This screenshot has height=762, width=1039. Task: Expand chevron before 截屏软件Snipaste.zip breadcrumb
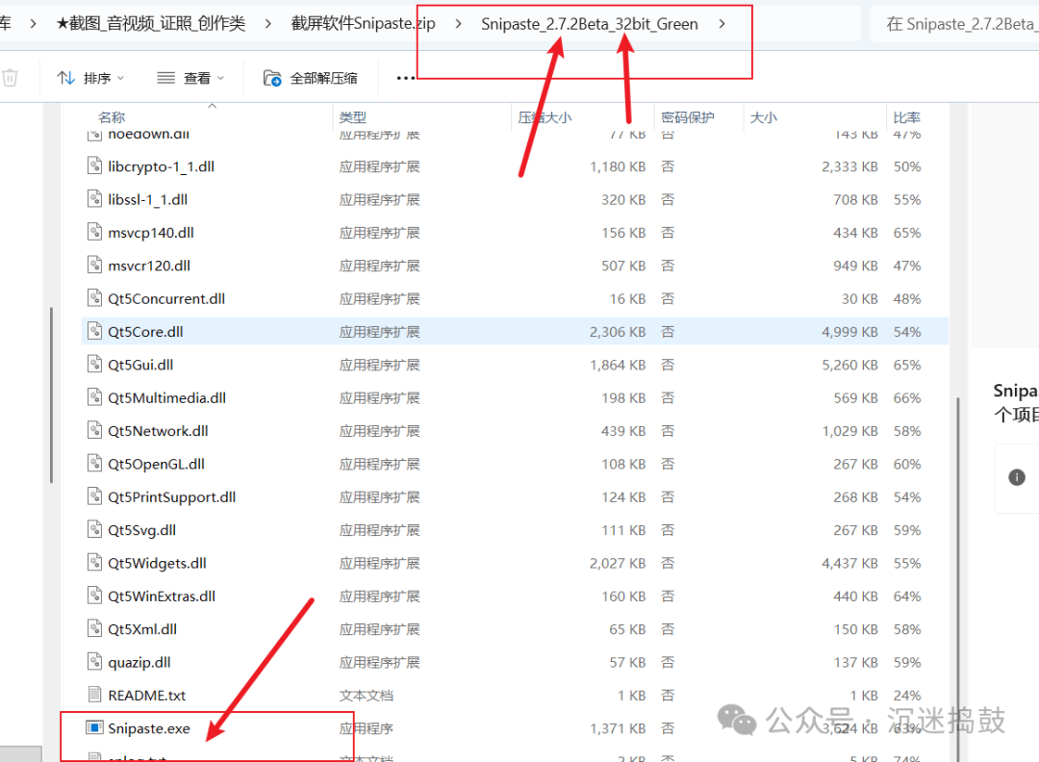268,24
